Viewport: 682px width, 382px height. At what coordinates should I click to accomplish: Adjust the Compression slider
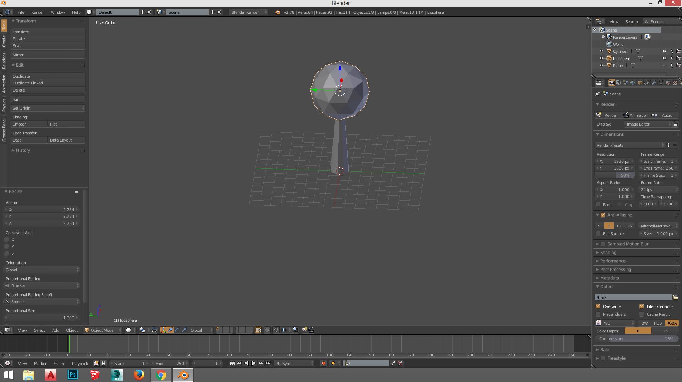click(x=637, y=339)
